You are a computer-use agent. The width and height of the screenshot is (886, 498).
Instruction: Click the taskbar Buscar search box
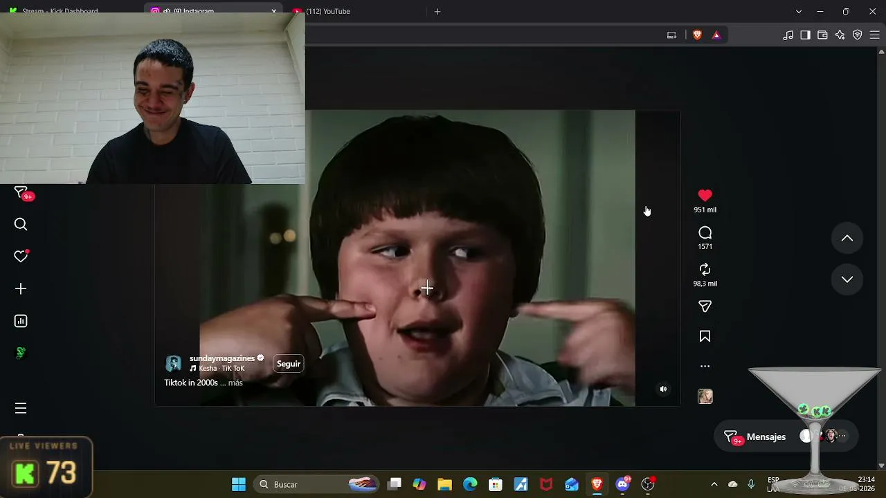316,484
